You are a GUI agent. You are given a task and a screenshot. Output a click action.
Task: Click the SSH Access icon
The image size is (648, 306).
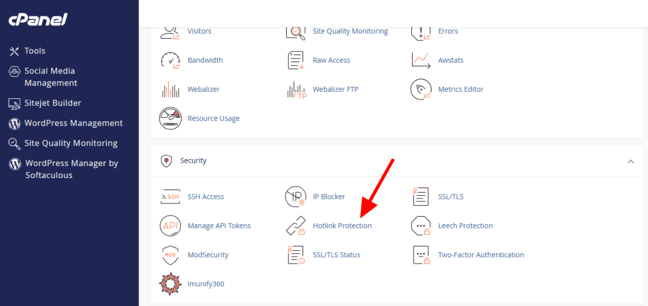click(171, 197)
